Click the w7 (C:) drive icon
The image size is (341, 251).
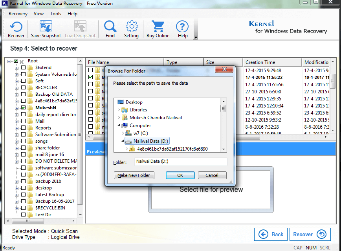coord(128,133)
